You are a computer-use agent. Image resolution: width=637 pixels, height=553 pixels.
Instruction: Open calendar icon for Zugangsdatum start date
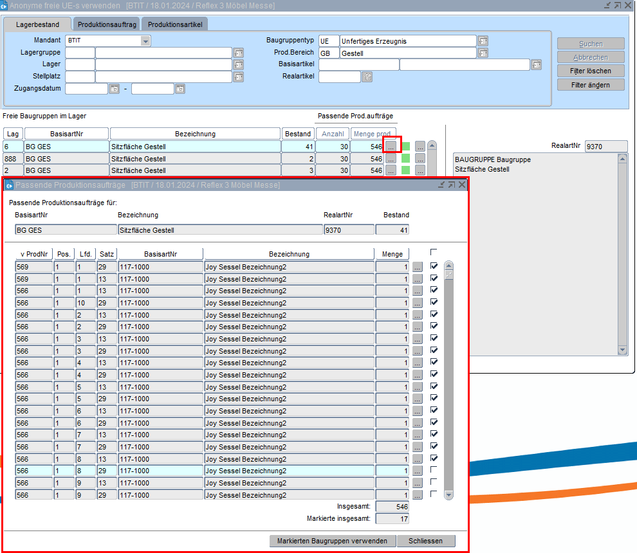click(x=115, y=89)
